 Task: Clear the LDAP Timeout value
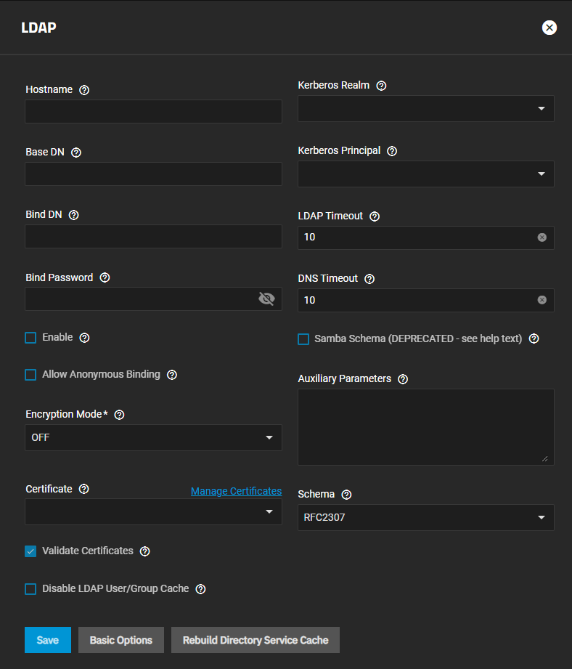[542, 238]
